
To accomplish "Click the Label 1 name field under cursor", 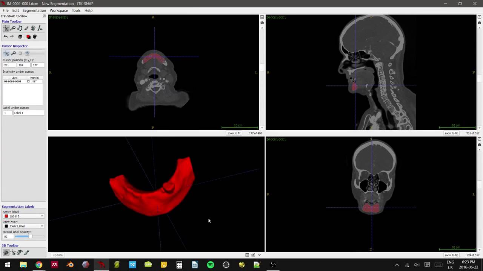I will [29, 113].
